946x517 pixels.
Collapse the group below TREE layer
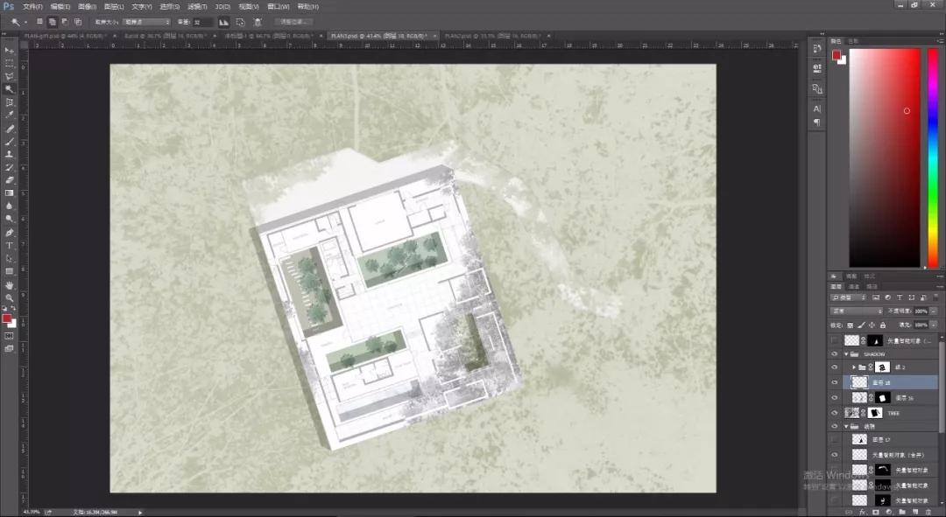click(x=846, y=426)
